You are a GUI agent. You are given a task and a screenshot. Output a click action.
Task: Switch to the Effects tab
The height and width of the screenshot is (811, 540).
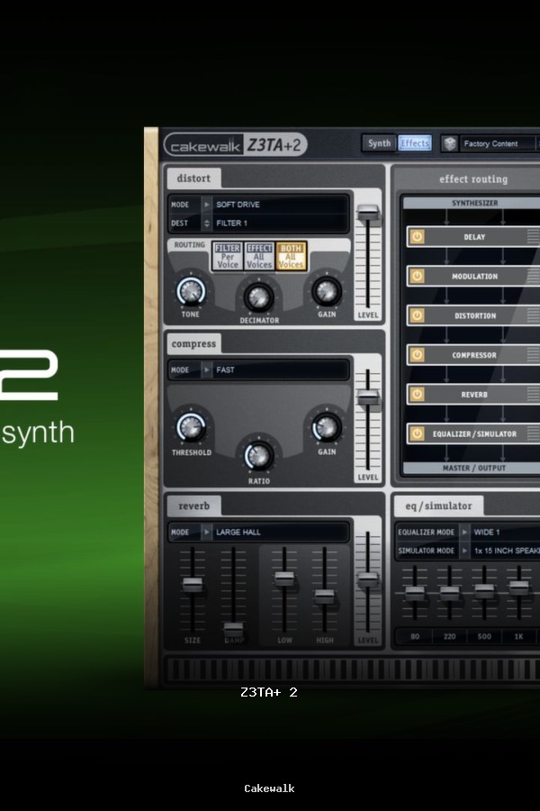click(414, 143)
